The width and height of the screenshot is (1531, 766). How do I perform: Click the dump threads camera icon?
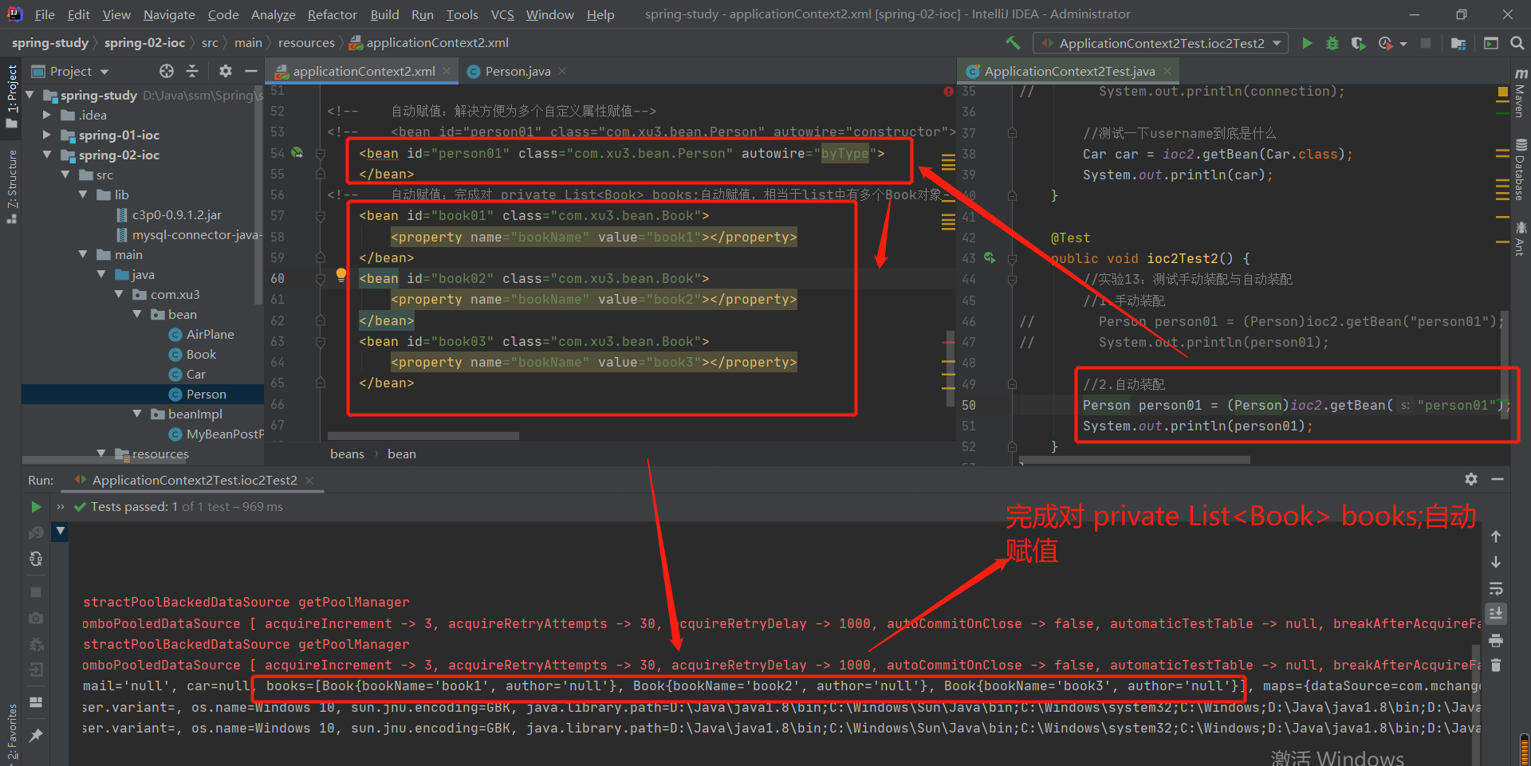(36, 618)
